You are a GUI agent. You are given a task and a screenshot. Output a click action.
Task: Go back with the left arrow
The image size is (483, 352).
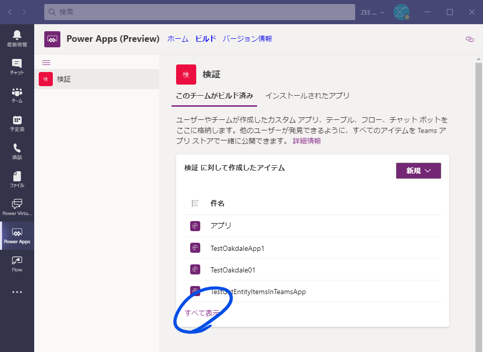coord(10,12)
